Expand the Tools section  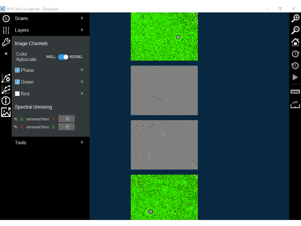[82, 142]
